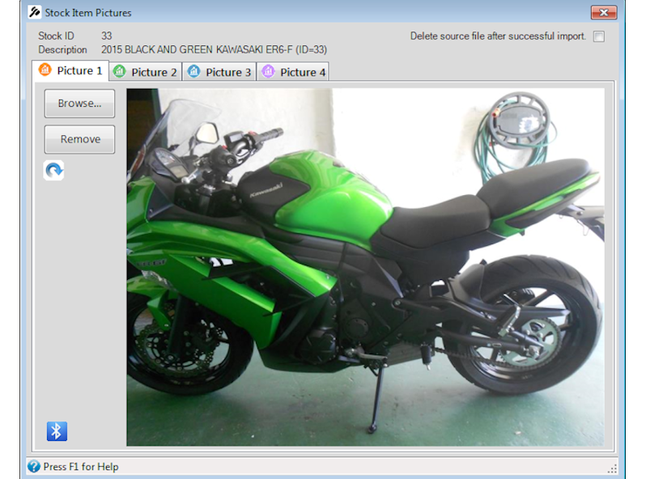646x479 pixels.
Task: Click the Remove button
Action: 79,139
